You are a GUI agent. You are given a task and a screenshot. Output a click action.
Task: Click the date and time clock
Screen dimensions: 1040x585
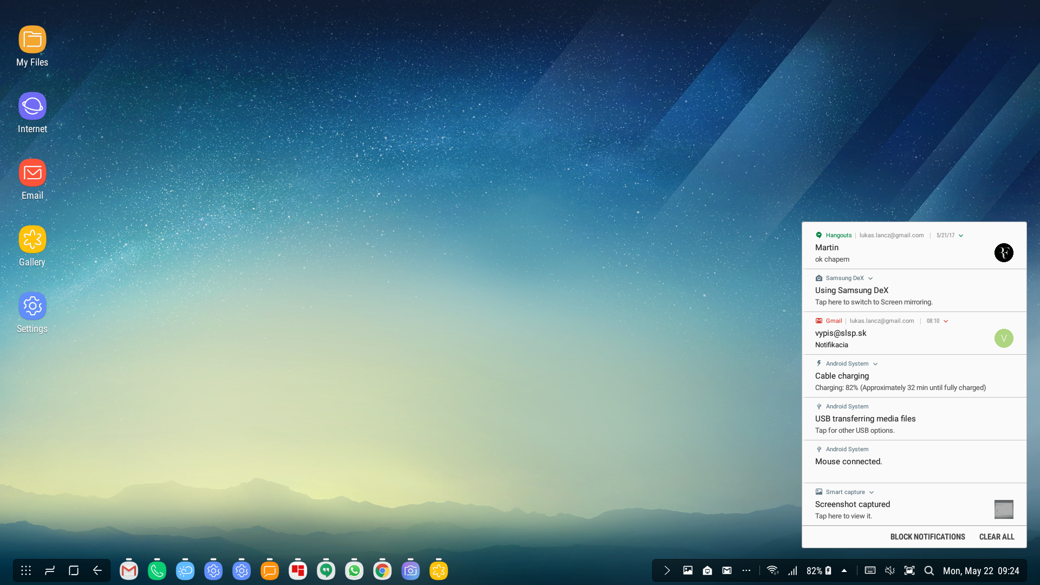pos(981,571)
